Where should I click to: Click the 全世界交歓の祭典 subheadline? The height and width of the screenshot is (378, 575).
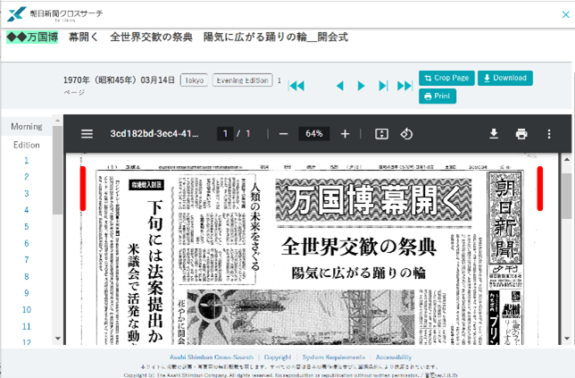[x=359, y=247]
